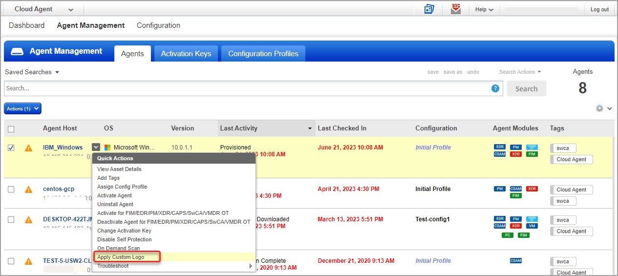Click the search help question mark icon

coord(495,88)
